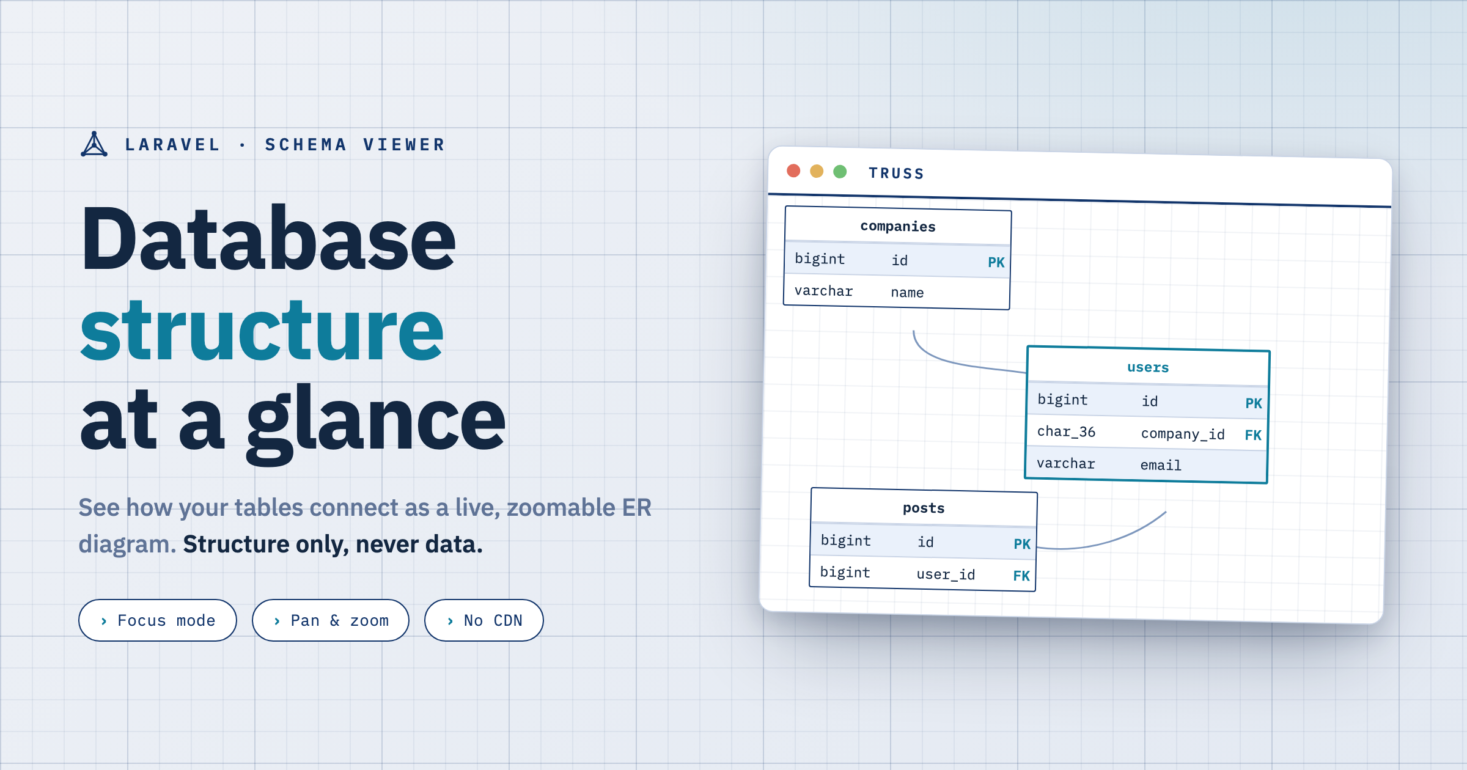Viewport: 1467px width, 770px height.
Task: Click the chevron in Focus mode pill
Action: (x=104, y=621)
